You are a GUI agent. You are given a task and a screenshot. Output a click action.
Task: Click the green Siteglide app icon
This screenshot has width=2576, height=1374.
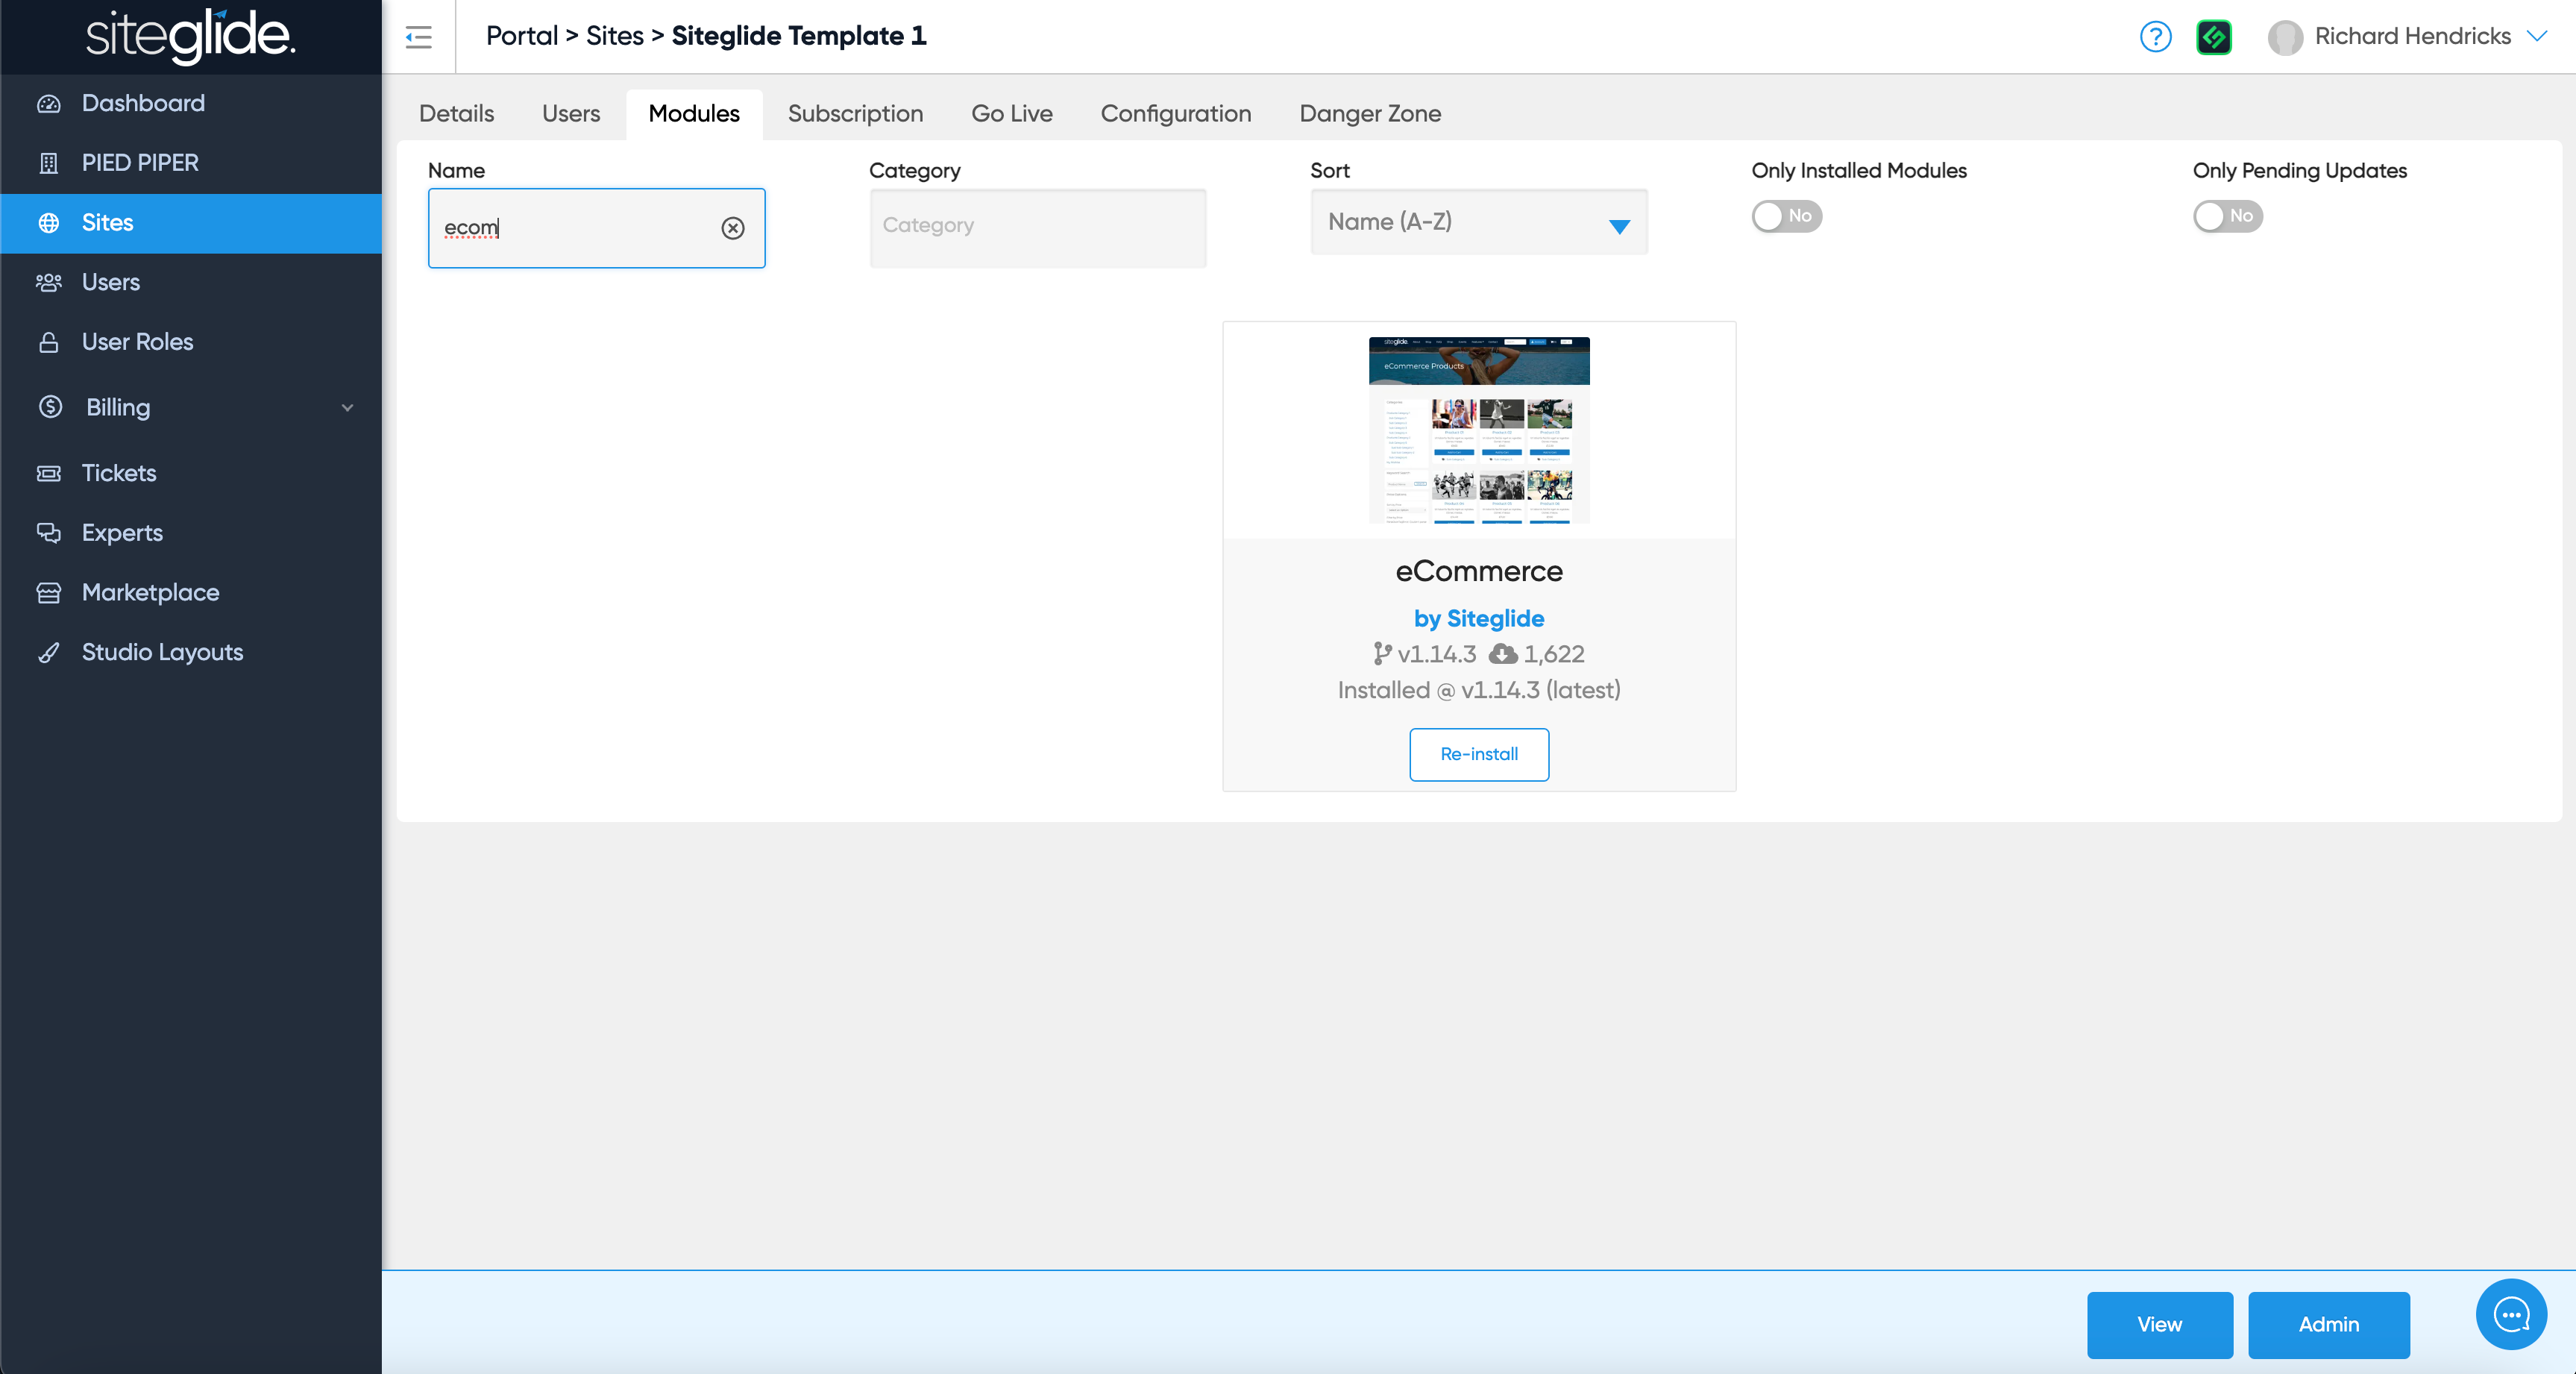(x=2214, y=37)
